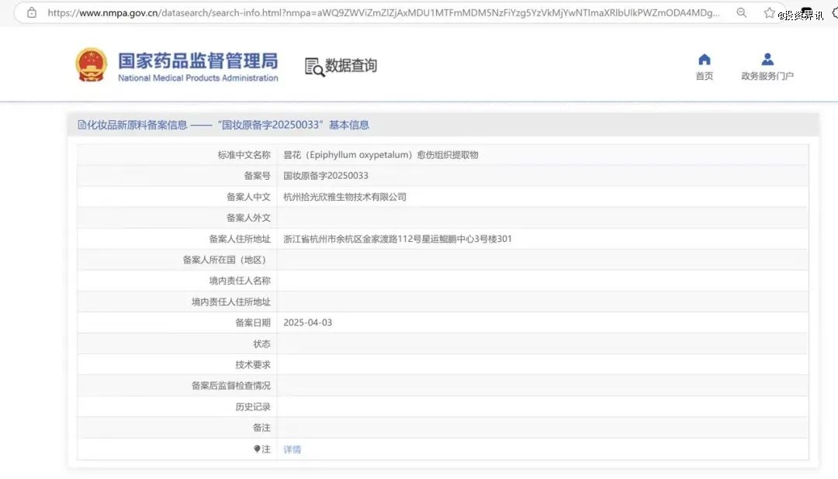Click the 备案人住所地址 label
The image size is (838, 479).
click(240, 239)
